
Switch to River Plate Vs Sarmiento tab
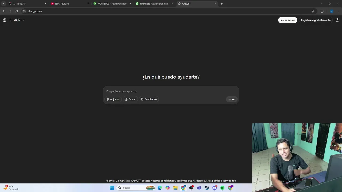coord(154,4)
